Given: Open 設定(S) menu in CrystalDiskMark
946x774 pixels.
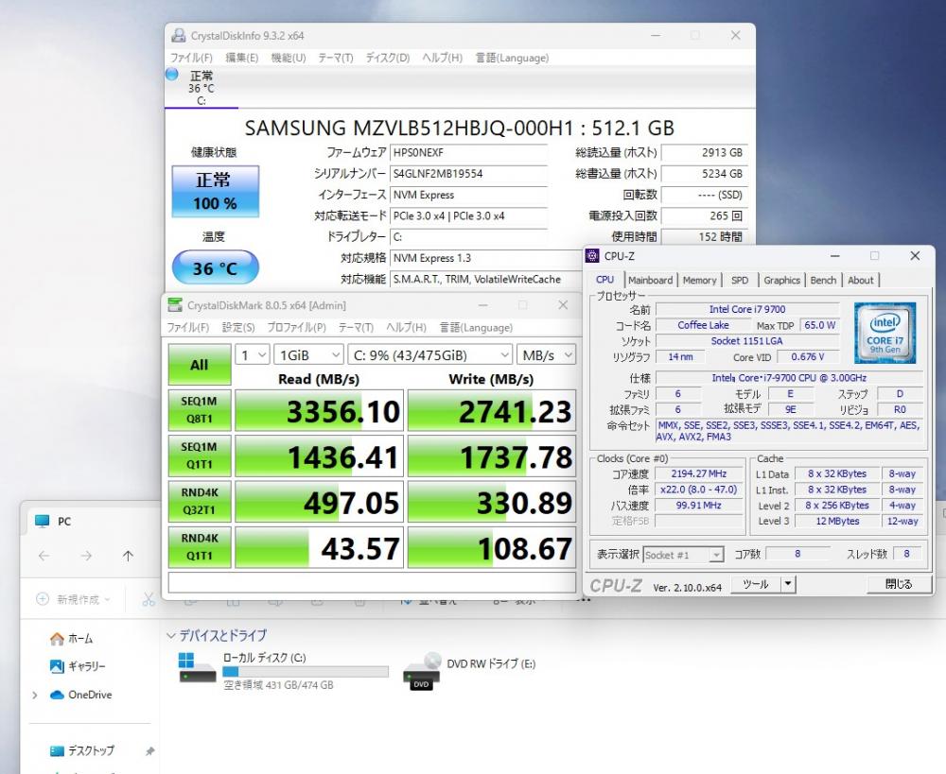Looking at the screenshot, I should tap(238, 327).
